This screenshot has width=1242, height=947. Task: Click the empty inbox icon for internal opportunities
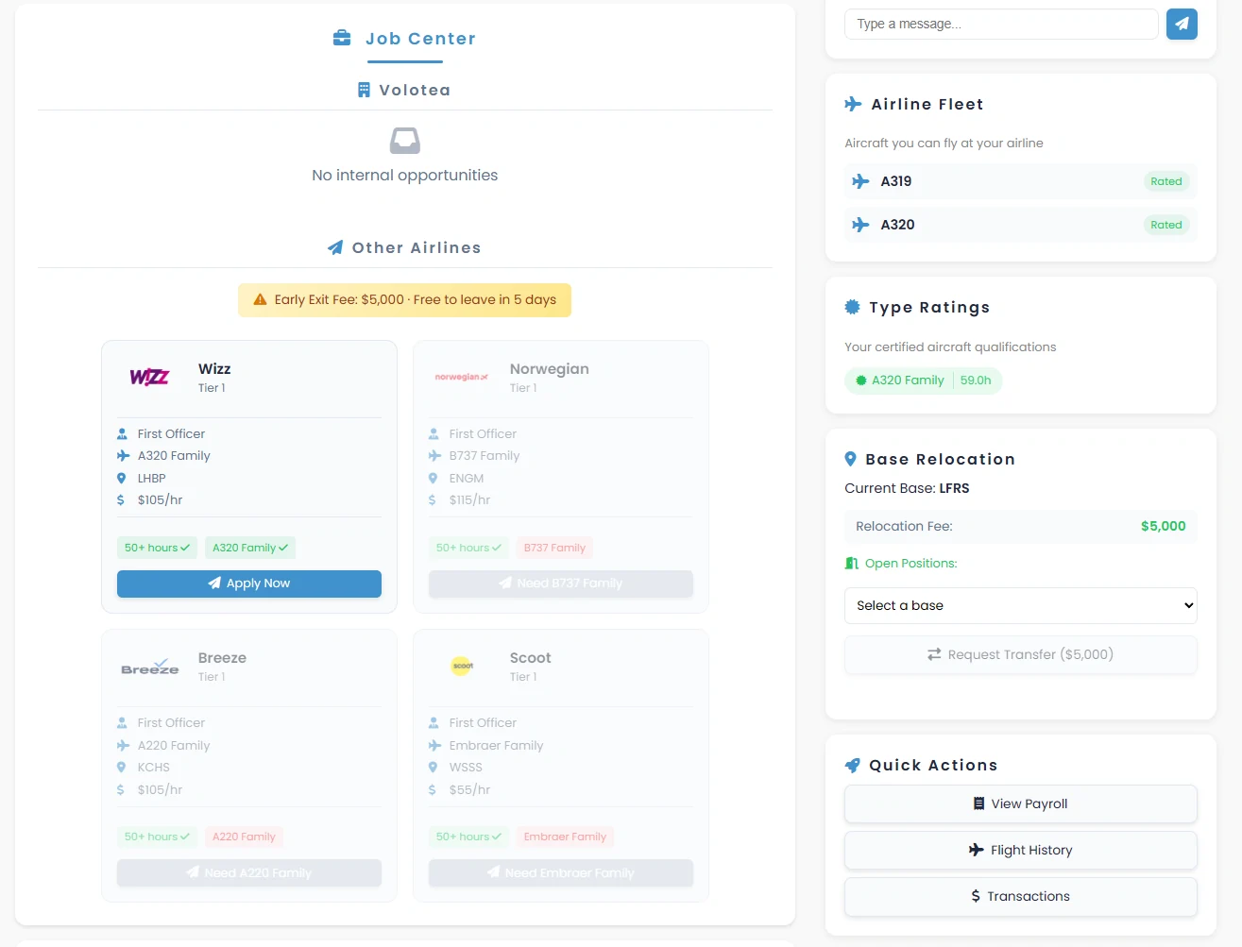coord(405,141)
